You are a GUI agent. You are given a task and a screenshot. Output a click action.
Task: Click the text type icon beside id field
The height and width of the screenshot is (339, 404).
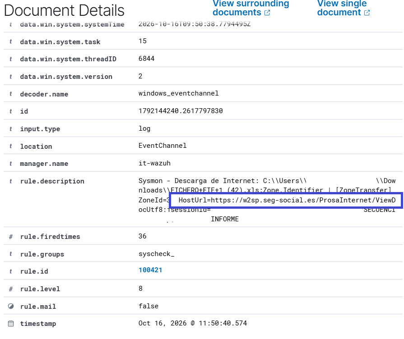point(10,111)
